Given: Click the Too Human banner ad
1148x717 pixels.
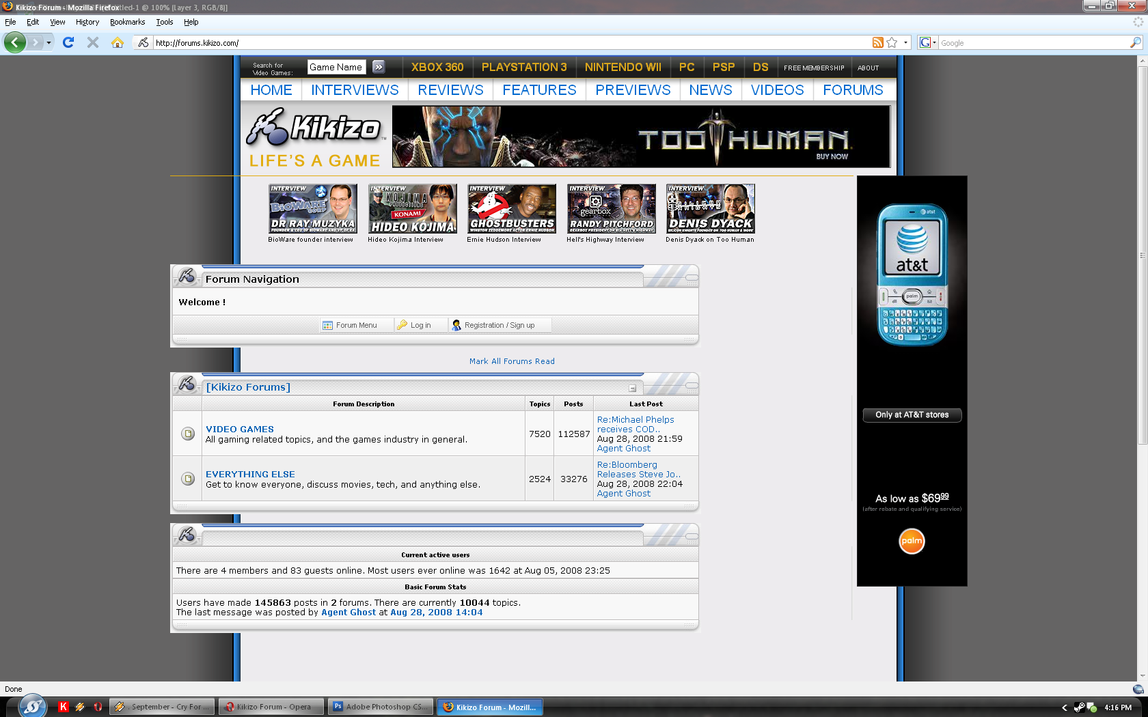Looking at the screenshot, I should (x=641, y=137).
